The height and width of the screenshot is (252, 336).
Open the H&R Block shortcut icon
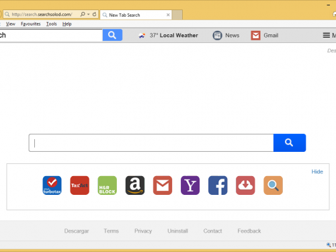pyautogui.click(x=108, y=185)
